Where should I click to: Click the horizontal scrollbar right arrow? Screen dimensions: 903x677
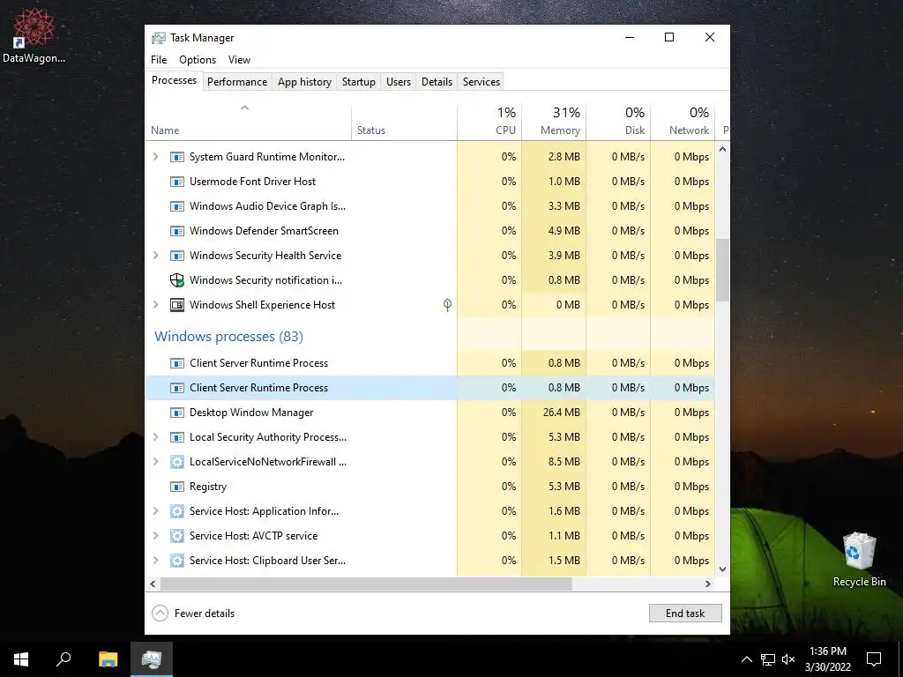point(708,584)
